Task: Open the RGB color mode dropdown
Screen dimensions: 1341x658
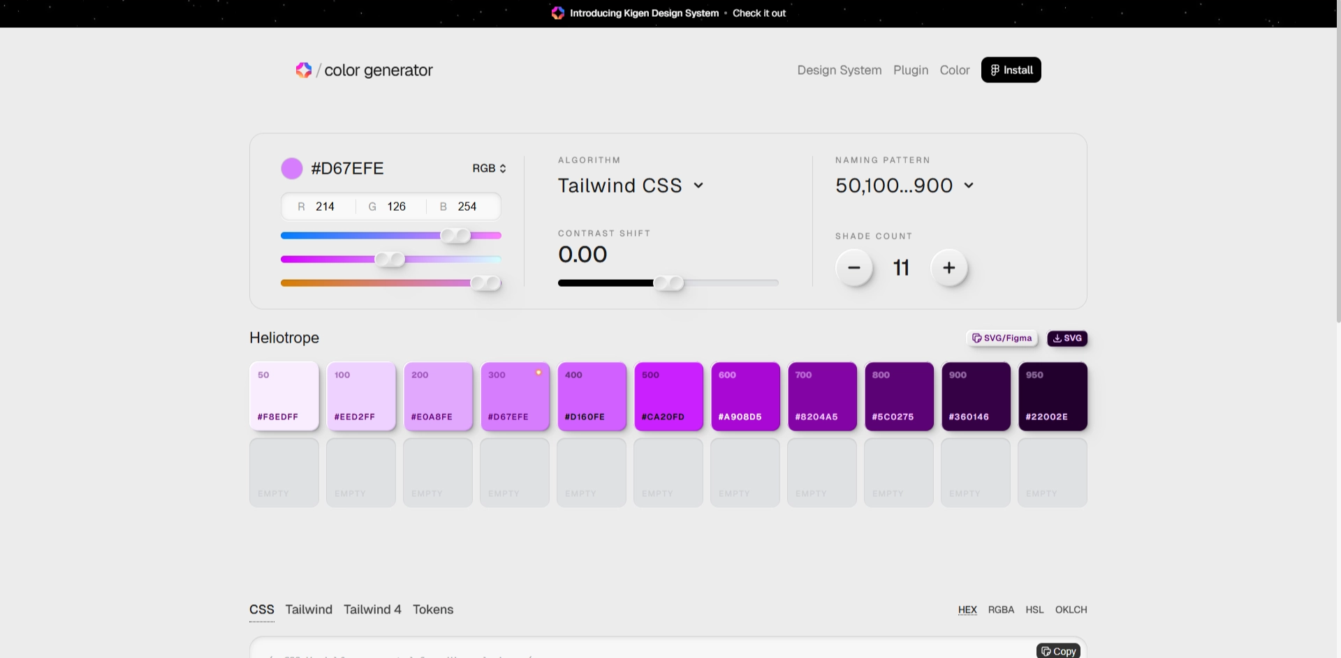Action: click(x=489, y=168)
